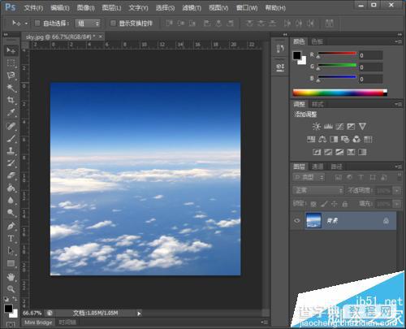Toggle filter for pixel layers

click(x=338, y=177)
